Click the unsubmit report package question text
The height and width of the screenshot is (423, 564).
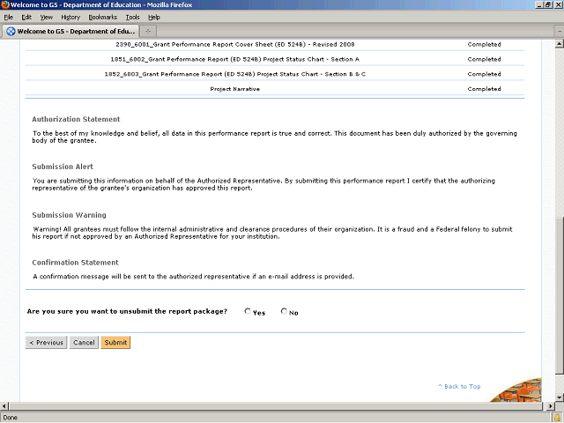pos(127,311)
